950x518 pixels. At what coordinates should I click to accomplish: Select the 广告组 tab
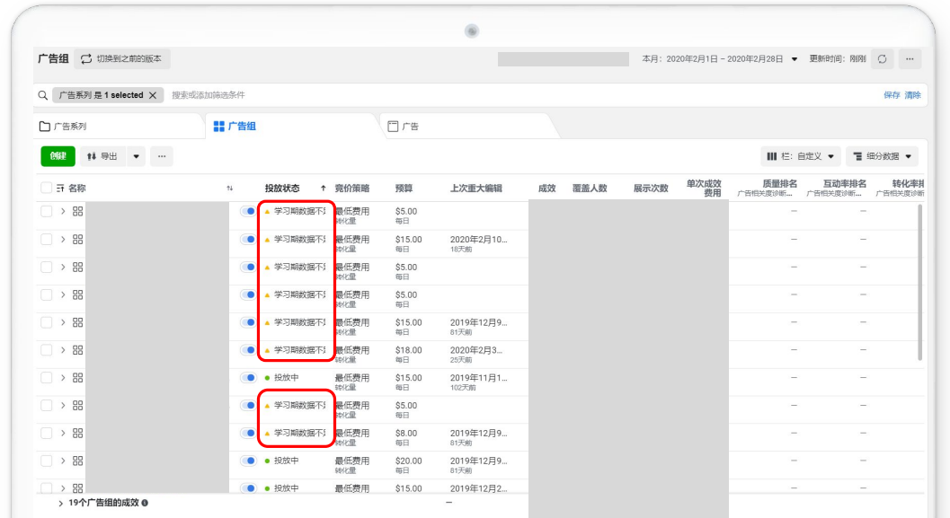point(292,126)
